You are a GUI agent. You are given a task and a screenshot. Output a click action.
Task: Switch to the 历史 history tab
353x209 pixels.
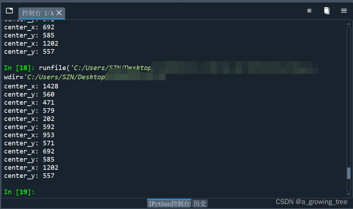pos(200,203)
